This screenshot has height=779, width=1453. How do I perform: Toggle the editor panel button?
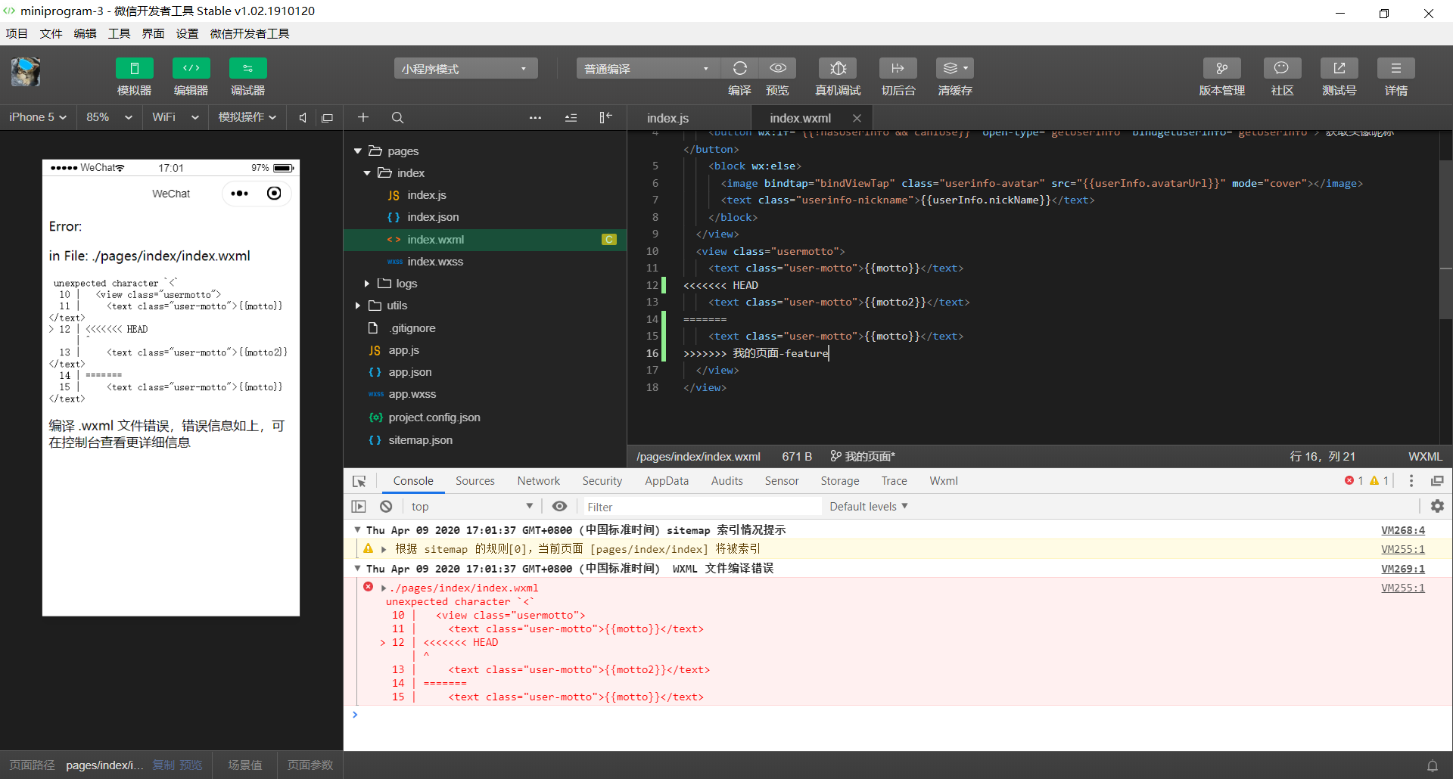point(191,69)
